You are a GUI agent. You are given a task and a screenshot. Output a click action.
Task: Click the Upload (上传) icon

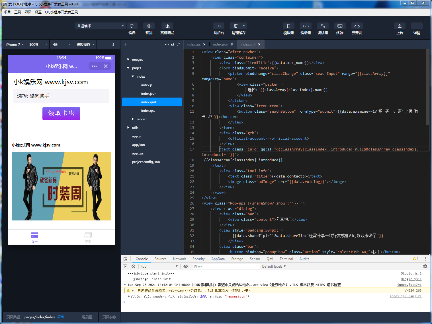click(400, 26)
